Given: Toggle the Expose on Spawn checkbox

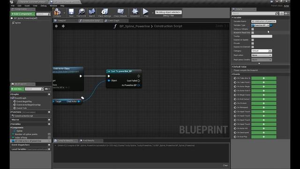Looking at the screenshot, I should coord(253,40).
